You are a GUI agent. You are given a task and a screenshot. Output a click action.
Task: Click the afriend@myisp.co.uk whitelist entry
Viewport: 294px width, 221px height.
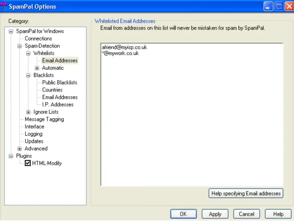[125, 48]
